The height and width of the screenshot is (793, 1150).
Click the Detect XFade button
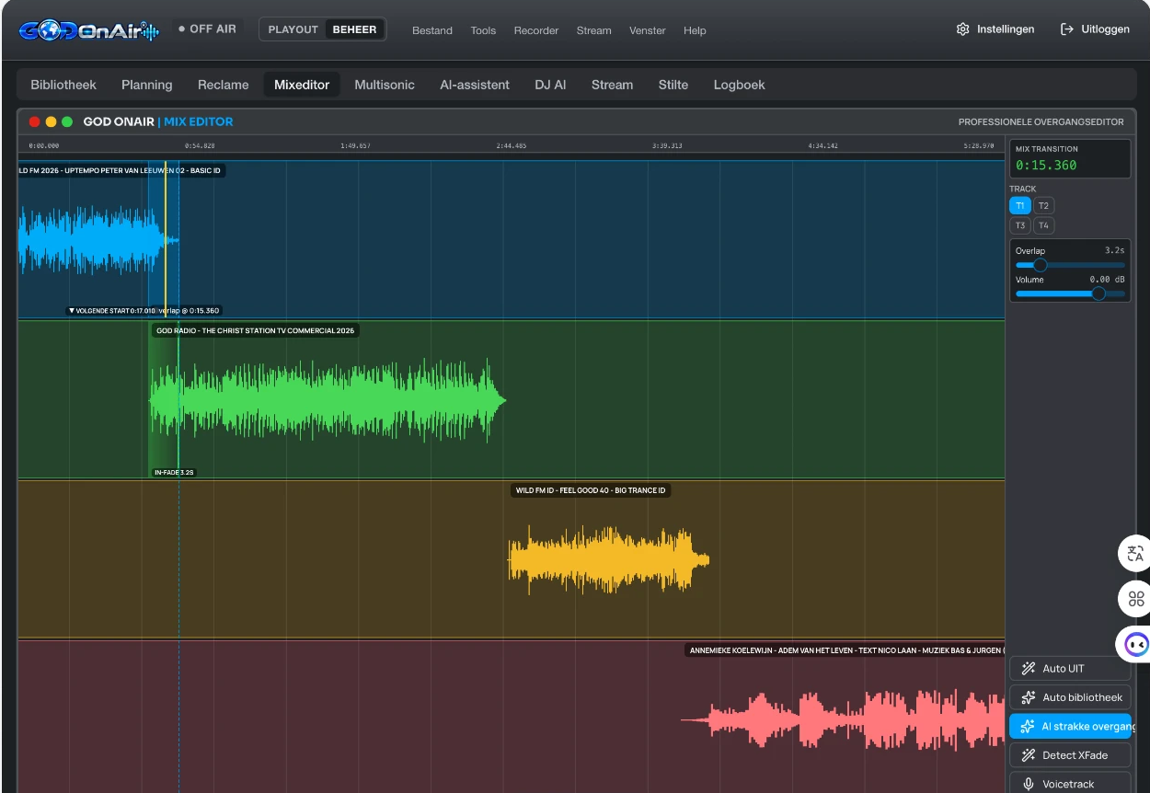pos(1070,755)
